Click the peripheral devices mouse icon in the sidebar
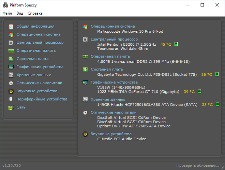 (x=11, y=99)
